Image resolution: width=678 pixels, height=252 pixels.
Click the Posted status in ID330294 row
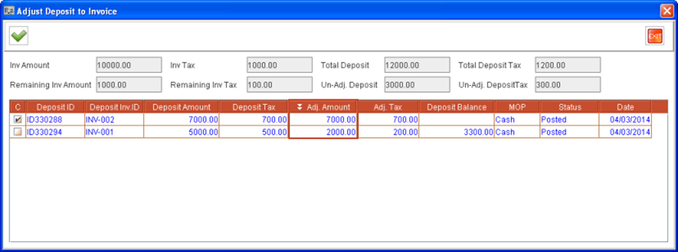tap(570, 133)
